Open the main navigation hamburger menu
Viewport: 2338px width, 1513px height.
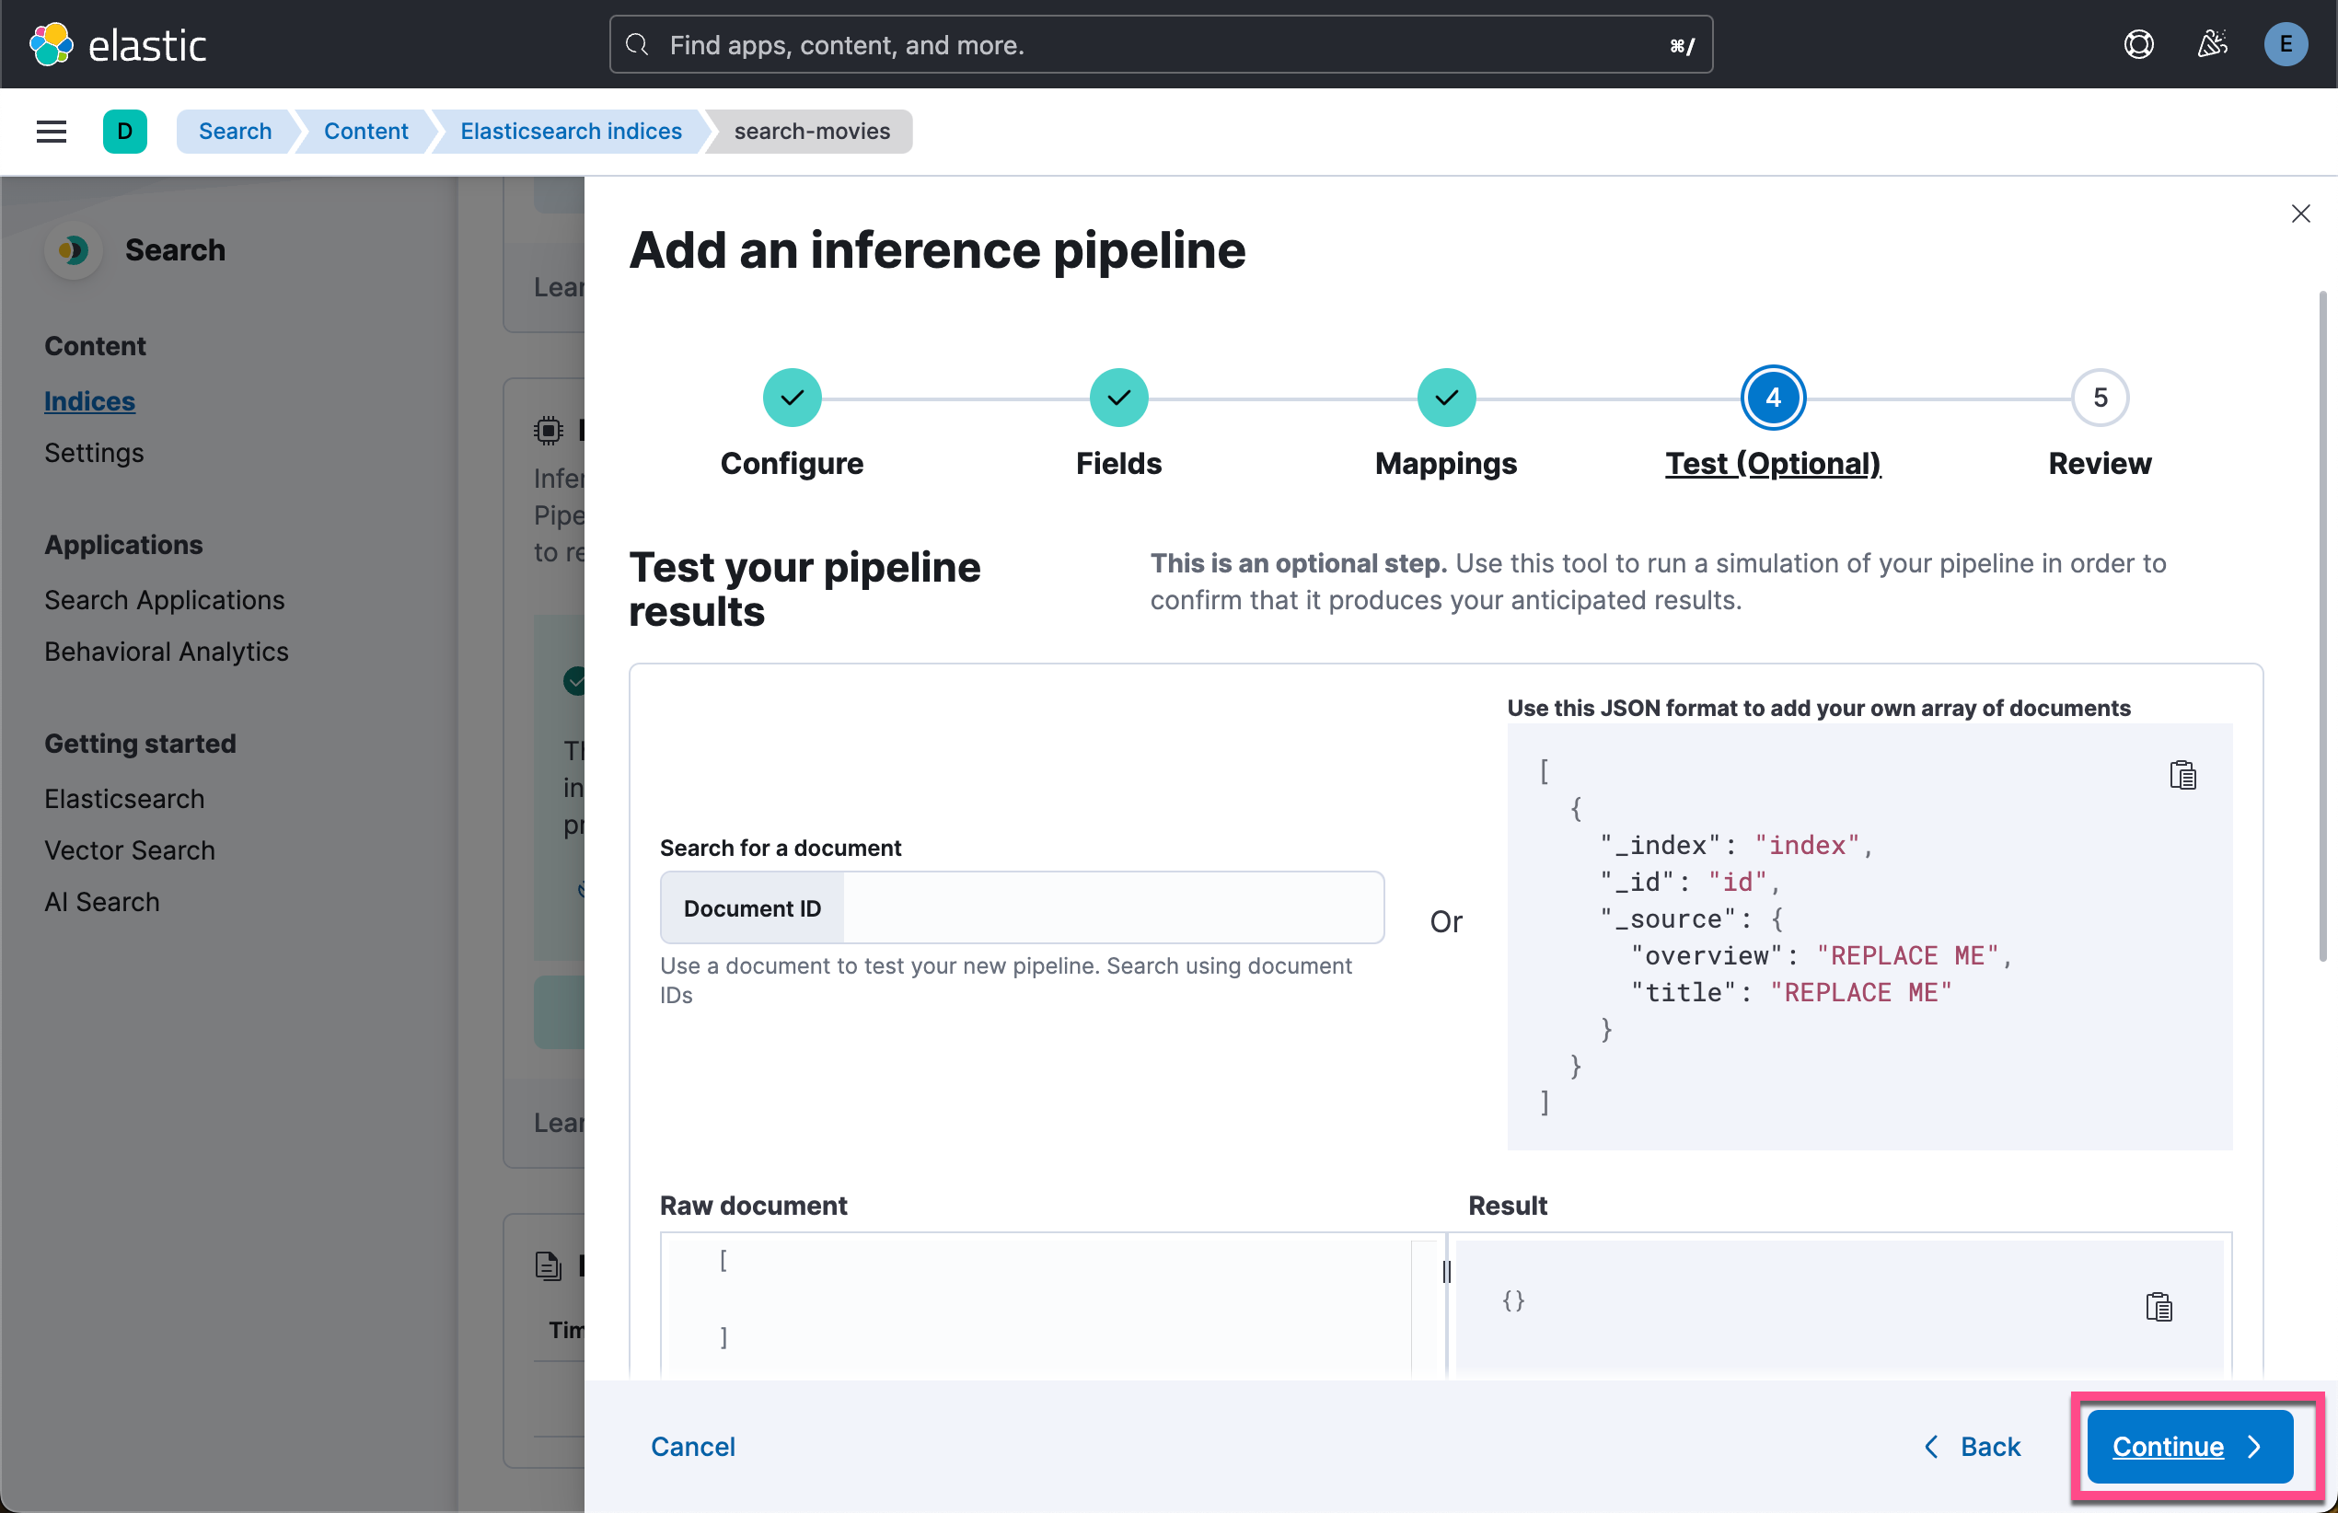click(50, 131)
